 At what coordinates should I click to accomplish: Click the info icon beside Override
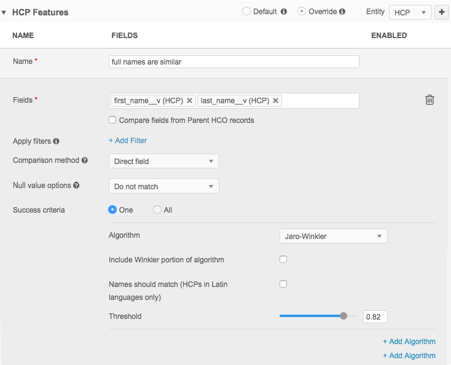coord(342,12)
